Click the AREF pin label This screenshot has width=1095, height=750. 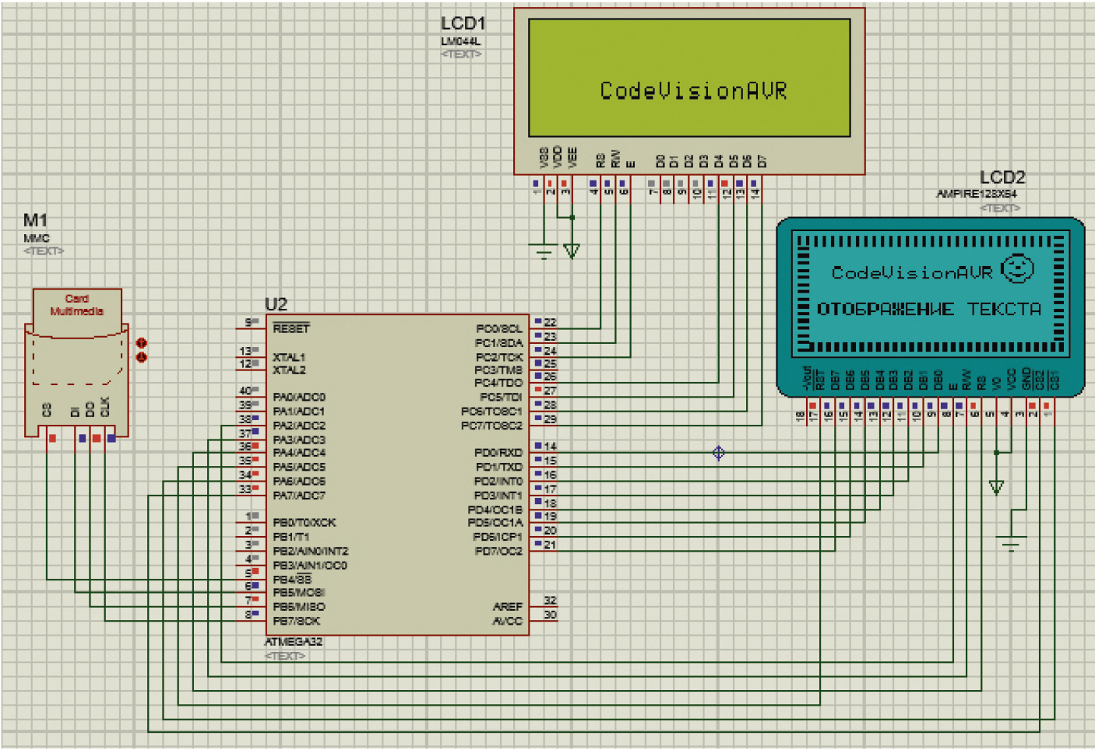coord(508,607)
